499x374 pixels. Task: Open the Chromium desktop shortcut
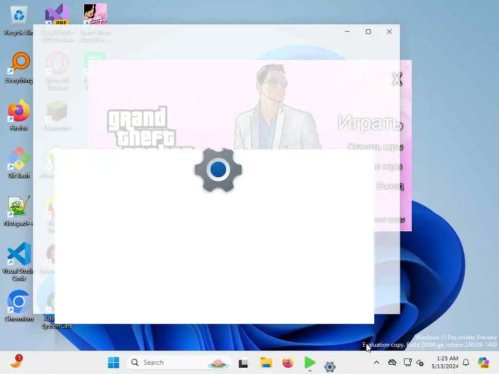[19, 306]
